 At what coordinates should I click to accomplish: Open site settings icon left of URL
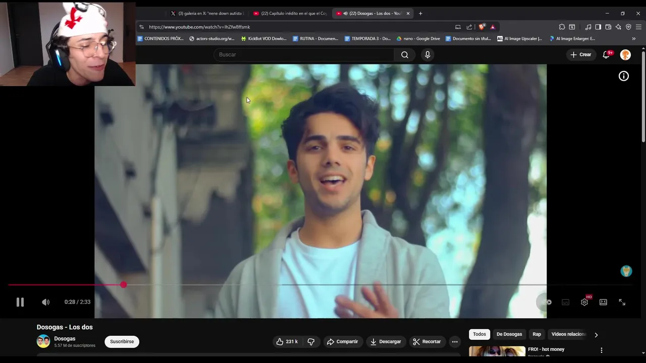tap(141, 27)
